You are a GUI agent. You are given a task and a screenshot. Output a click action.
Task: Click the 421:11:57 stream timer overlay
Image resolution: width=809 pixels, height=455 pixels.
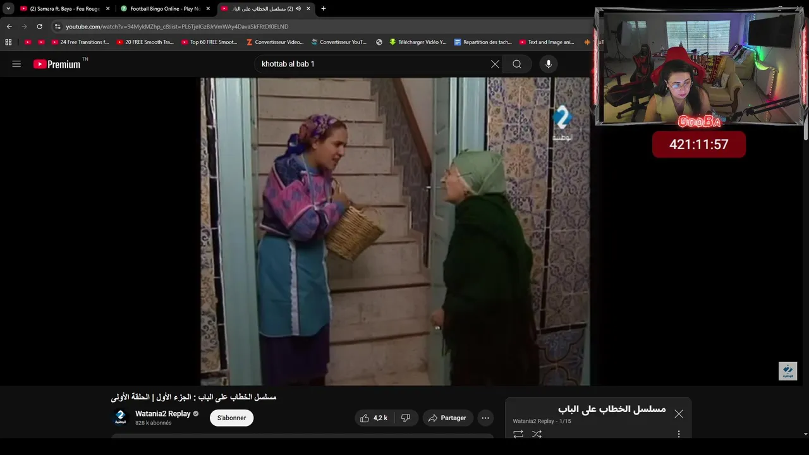click(x=699, y=145)
